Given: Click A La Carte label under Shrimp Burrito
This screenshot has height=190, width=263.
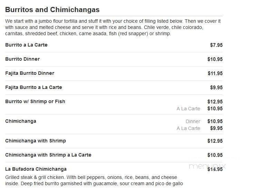Looking at the screenshot, I should coord(188,109).
